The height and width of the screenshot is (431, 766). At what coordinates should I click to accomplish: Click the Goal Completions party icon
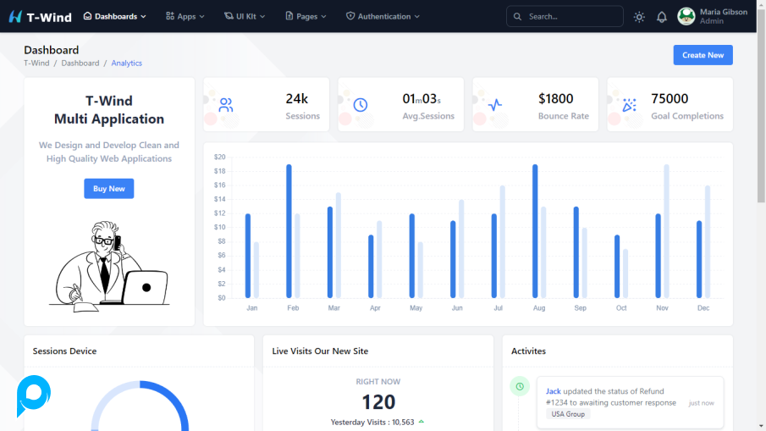point(629,104)
